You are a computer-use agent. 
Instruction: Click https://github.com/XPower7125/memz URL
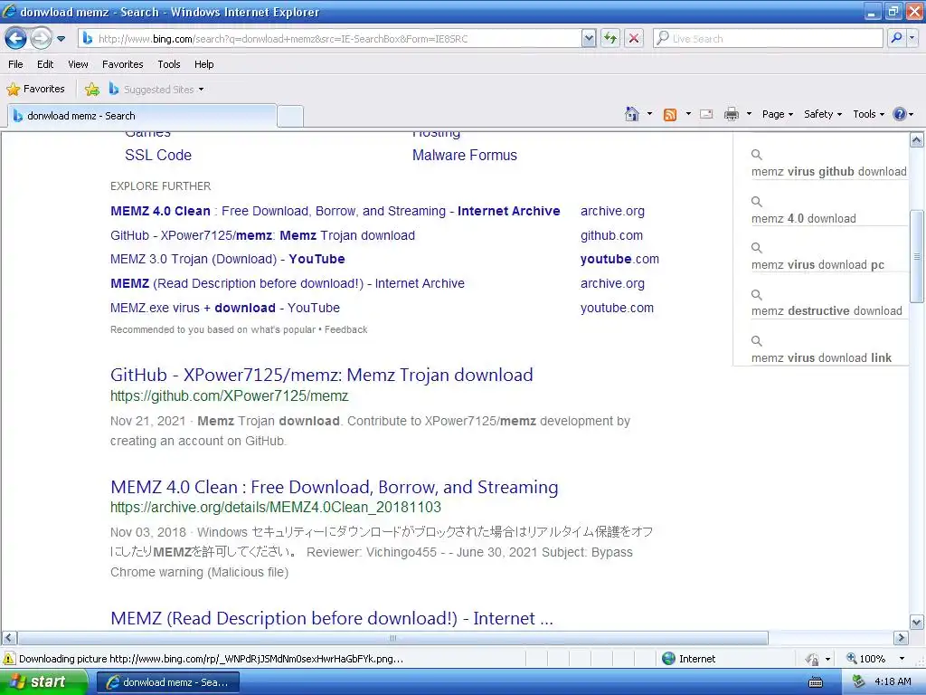pos(229,396)
